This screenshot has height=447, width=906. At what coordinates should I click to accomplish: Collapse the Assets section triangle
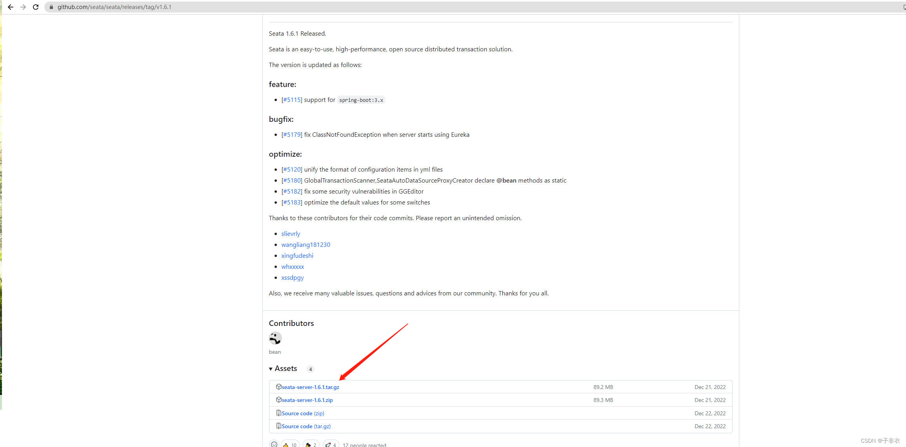click(x=271, y=369)
